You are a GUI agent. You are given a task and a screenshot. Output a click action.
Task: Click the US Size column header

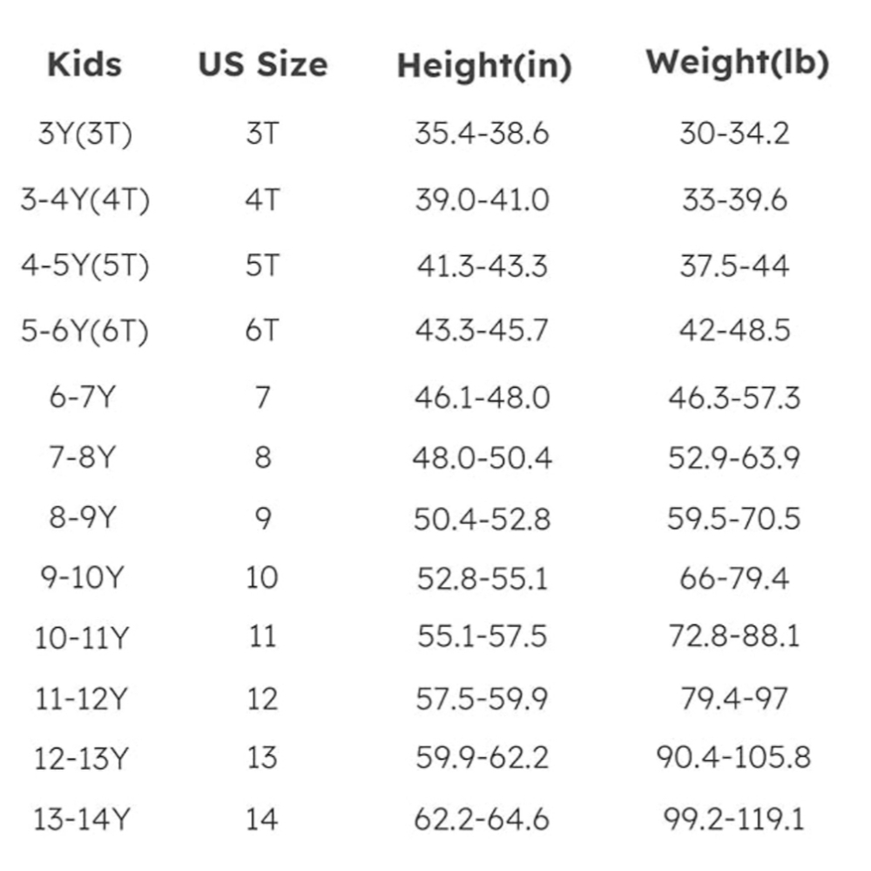[x=263, y=64]
